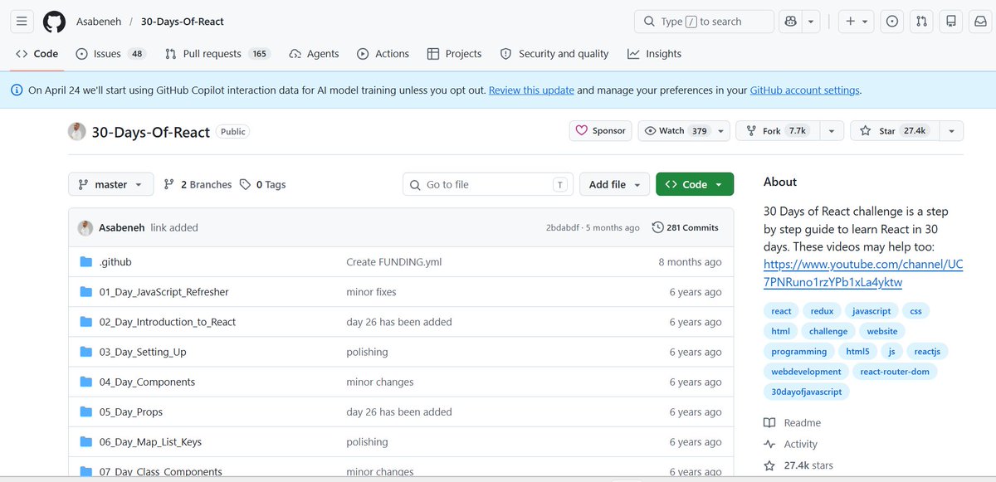The width and height of the screenshot is (996, 482).
Task: Click the .github folder icon
Action: (x=85, y=262)
